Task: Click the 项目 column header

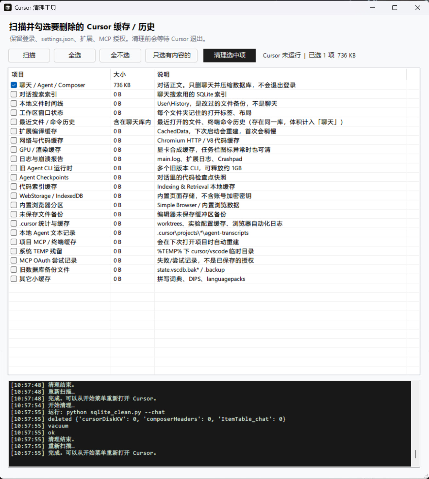Action: tap(59, 74)
